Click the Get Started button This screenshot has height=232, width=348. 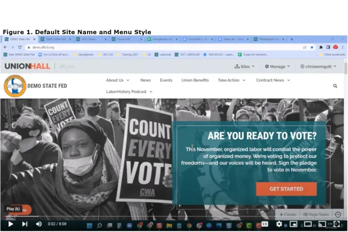tap(286, 189)
